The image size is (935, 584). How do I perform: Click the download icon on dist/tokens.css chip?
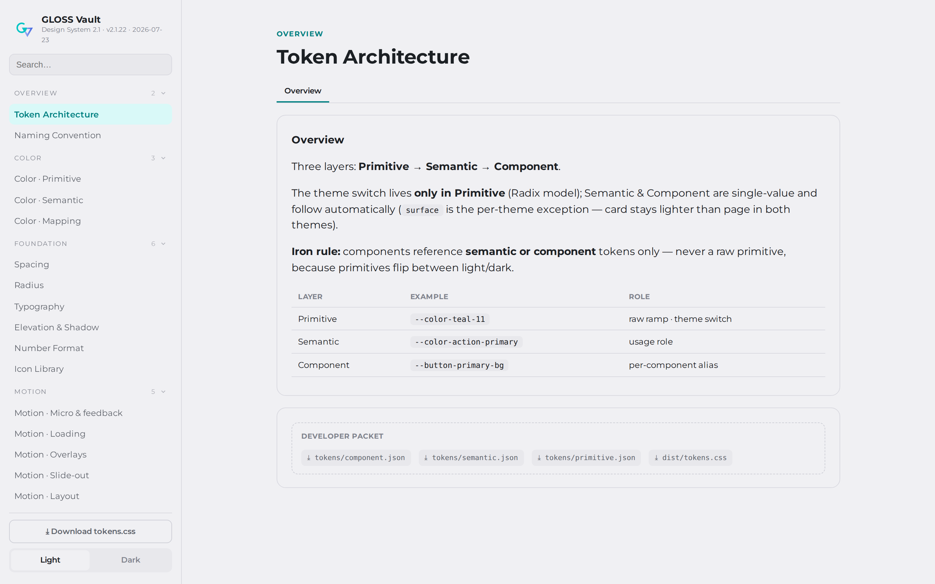(656, 458)
